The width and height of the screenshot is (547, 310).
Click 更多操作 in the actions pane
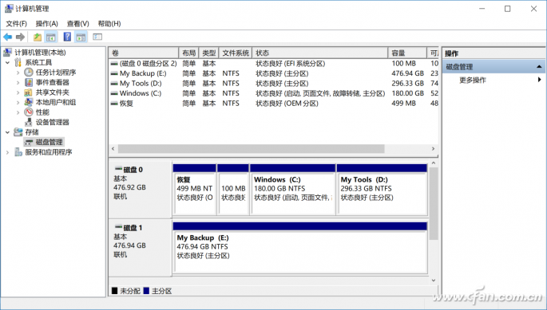point(473,80)
